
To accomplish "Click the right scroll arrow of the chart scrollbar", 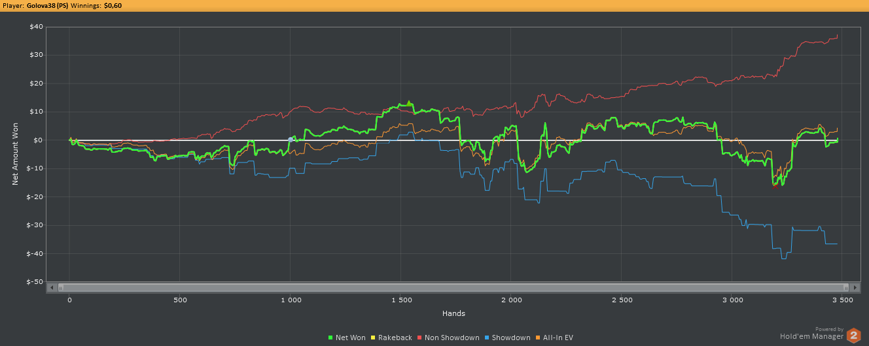I will coord(855,287).
